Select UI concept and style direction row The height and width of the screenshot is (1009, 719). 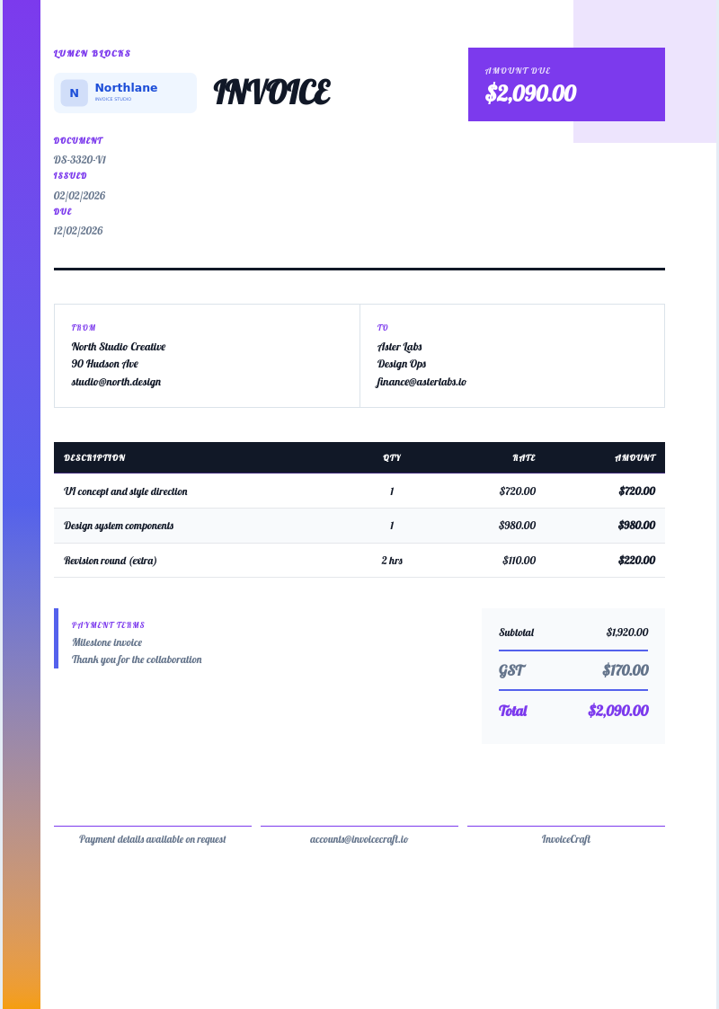click(359, 491)
